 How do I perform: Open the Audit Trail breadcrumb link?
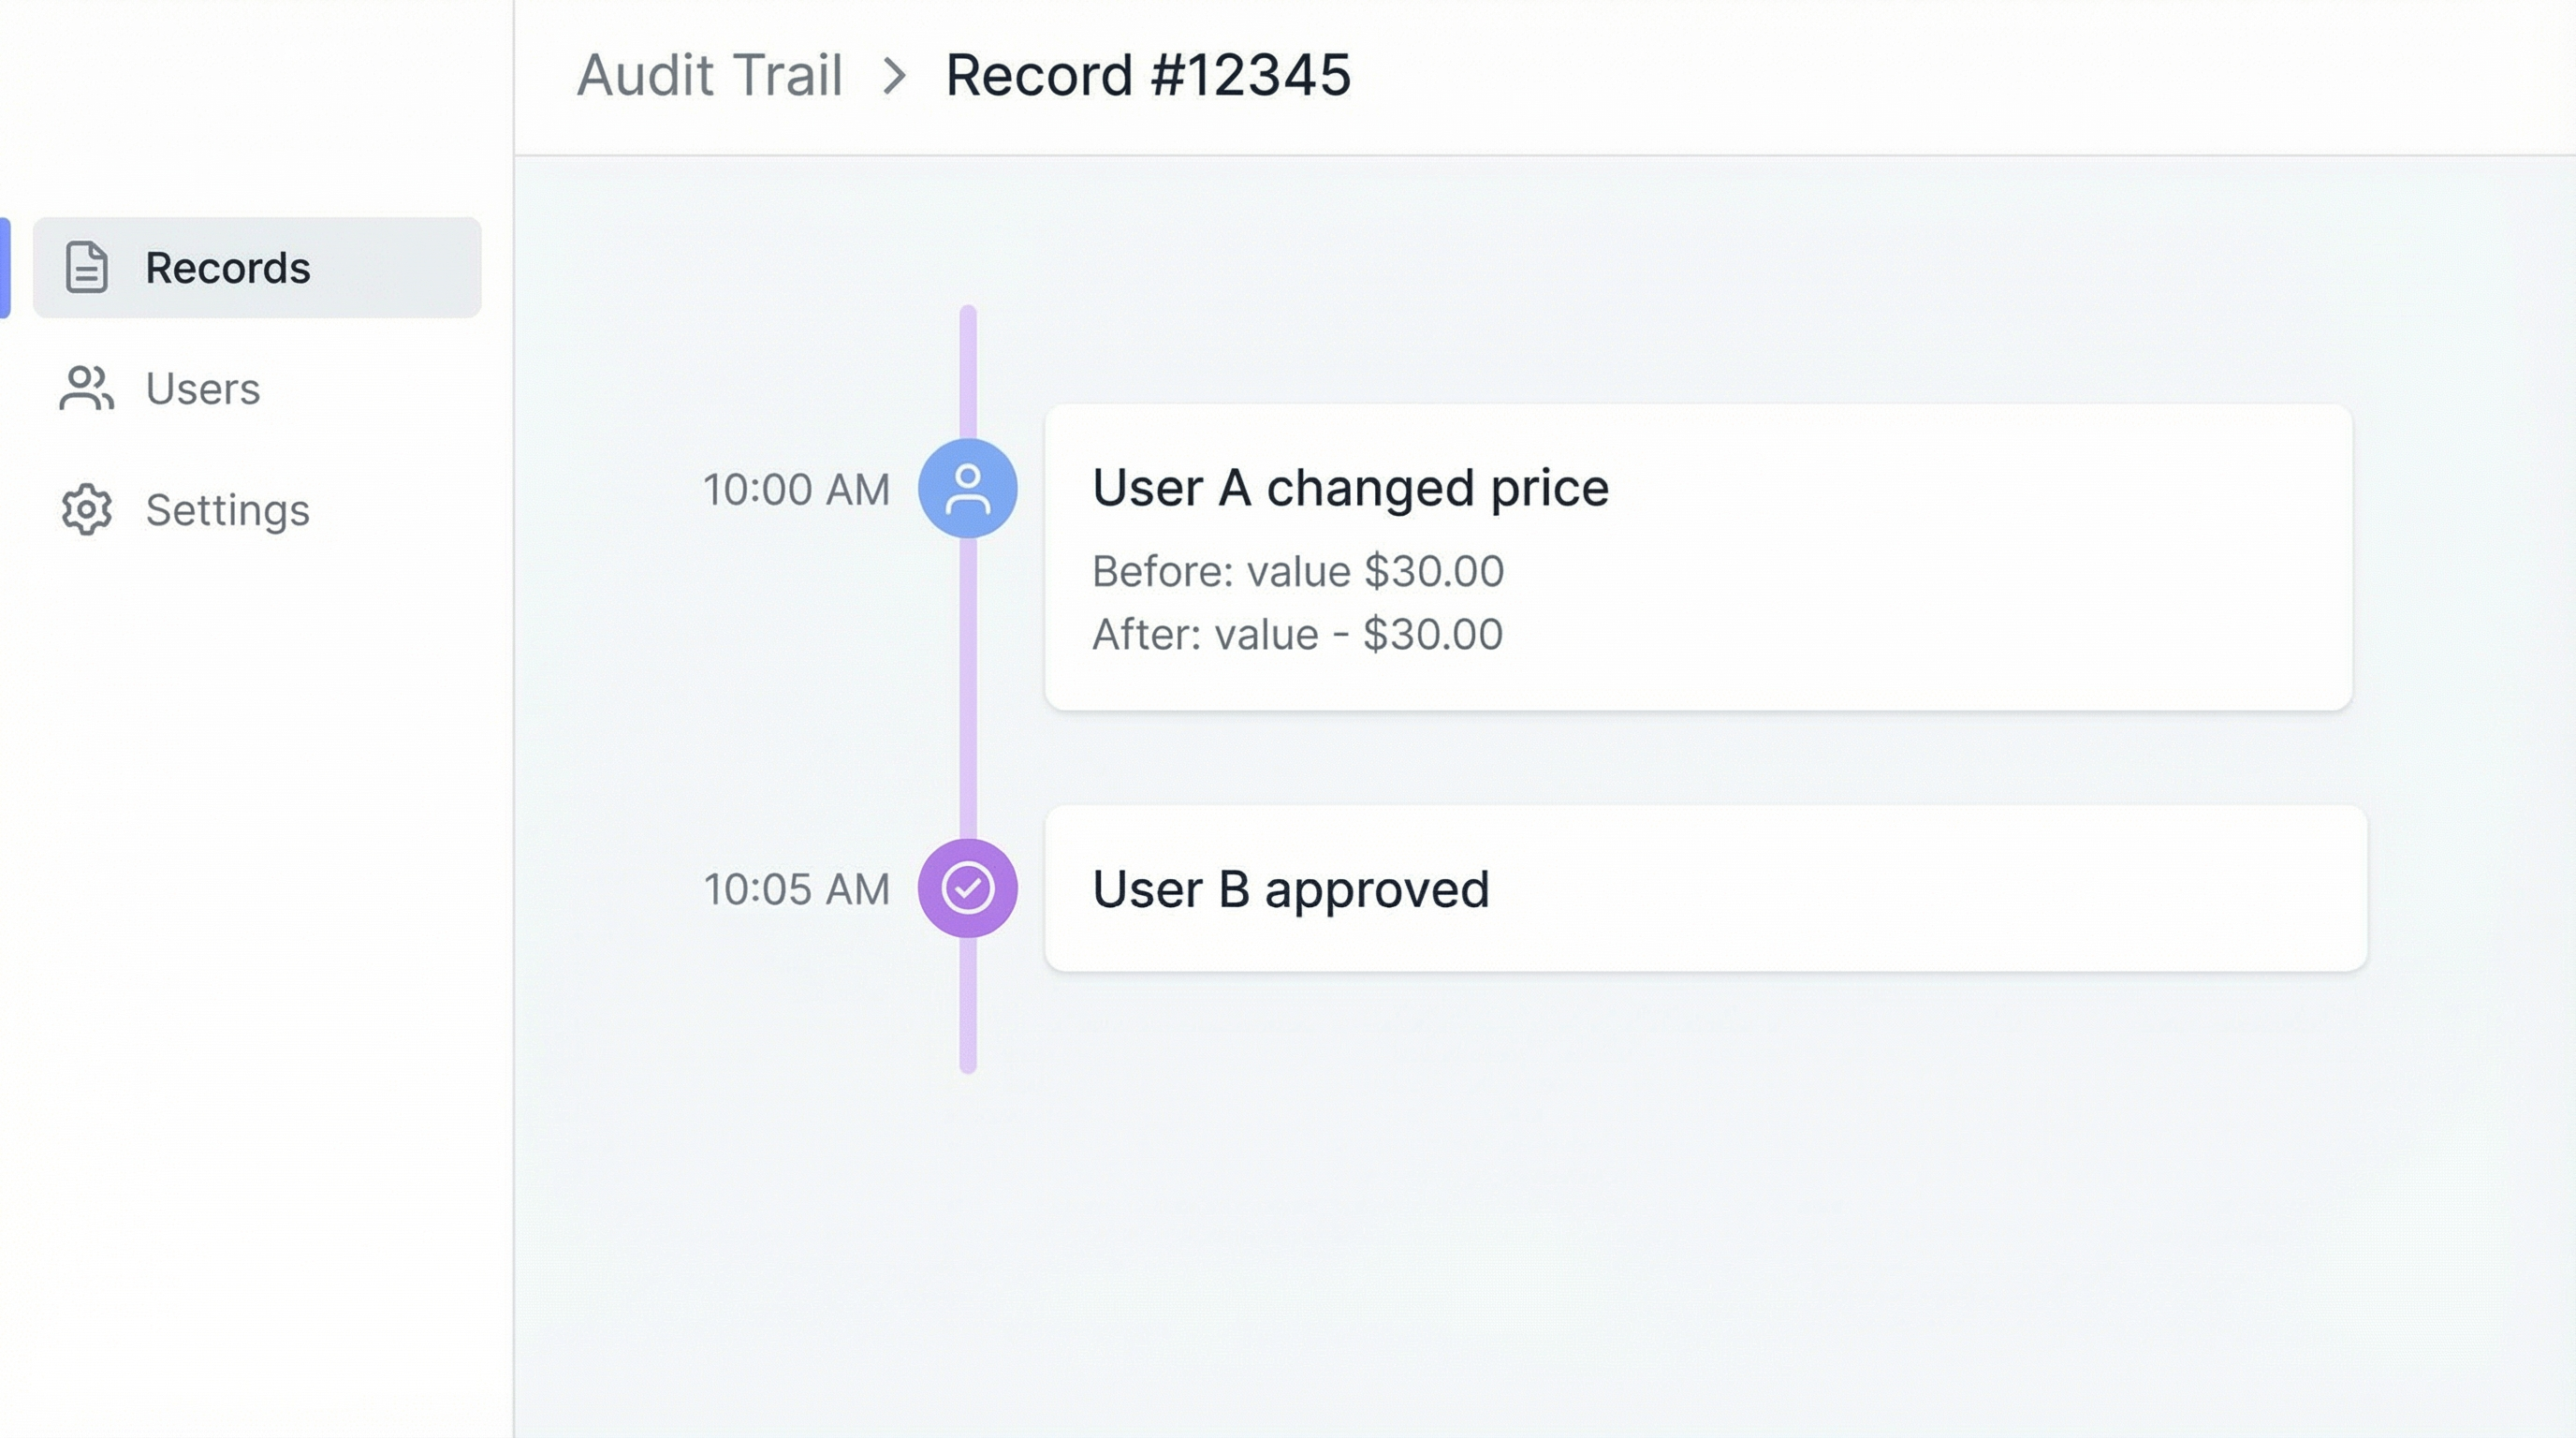pos(710,76)
